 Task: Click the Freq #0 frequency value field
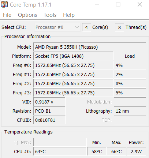pos(73,65)
